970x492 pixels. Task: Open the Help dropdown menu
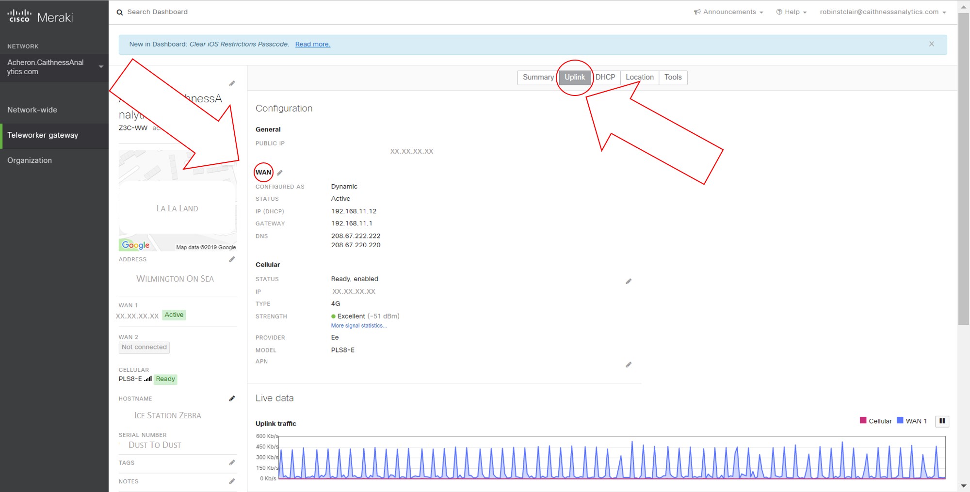[x=792, y=12]
